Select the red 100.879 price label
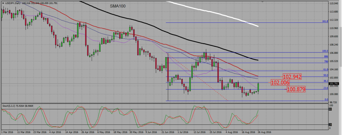This screenshot has width=342, height=135. coord(296,89)
